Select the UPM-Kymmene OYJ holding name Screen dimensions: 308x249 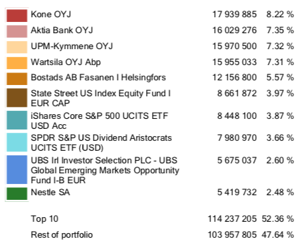pyautogui.click(x=72, y=46)
